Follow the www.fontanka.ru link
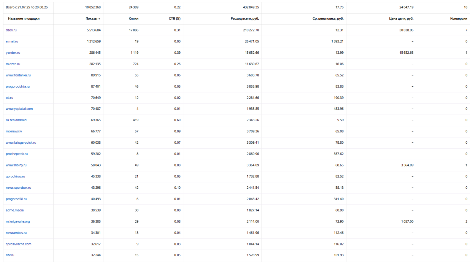This screenshot has width=473, height=262. 18,75
